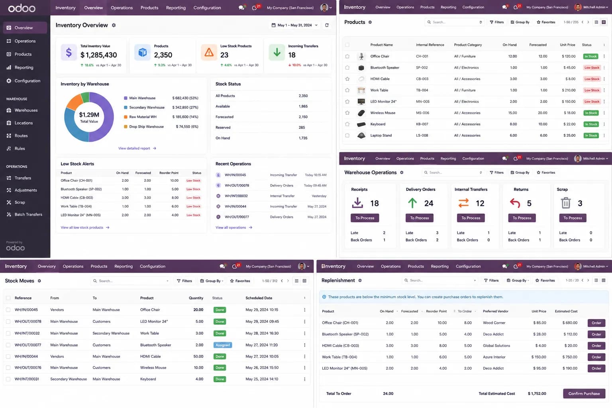Focus the search field in Replenishment window
Screen dimensions: 612x408
[x=440, y=280]
